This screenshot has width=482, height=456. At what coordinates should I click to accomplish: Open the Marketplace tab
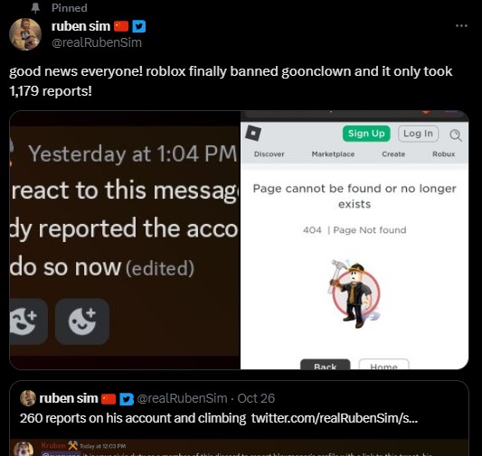tap(333, 154)
